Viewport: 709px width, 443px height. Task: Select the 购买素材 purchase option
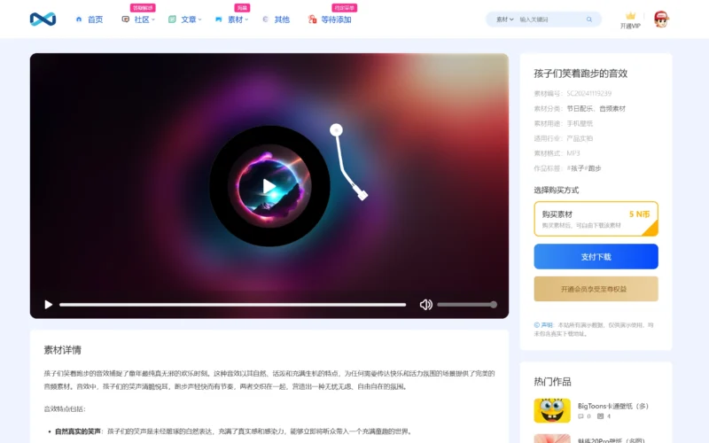pos(596,219)
